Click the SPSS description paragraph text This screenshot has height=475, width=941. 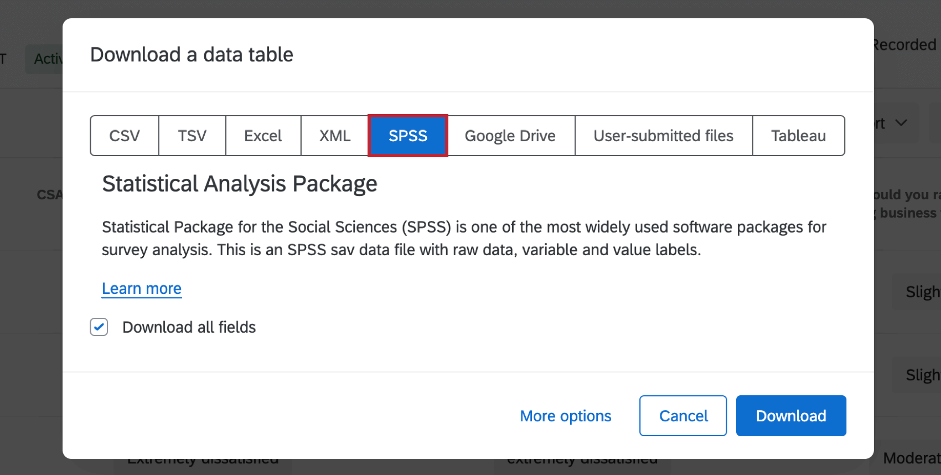(x=464, y=238)
